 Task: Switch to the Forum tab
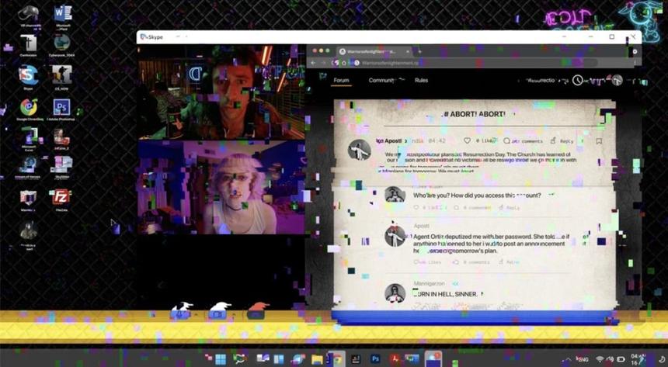coord(341,80)
